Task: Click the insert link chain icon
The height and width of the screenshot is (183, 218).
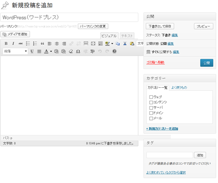Action: 71,43
